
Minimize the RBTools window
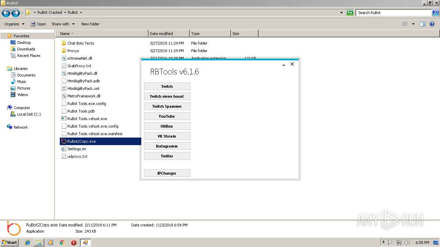point(284,64)
